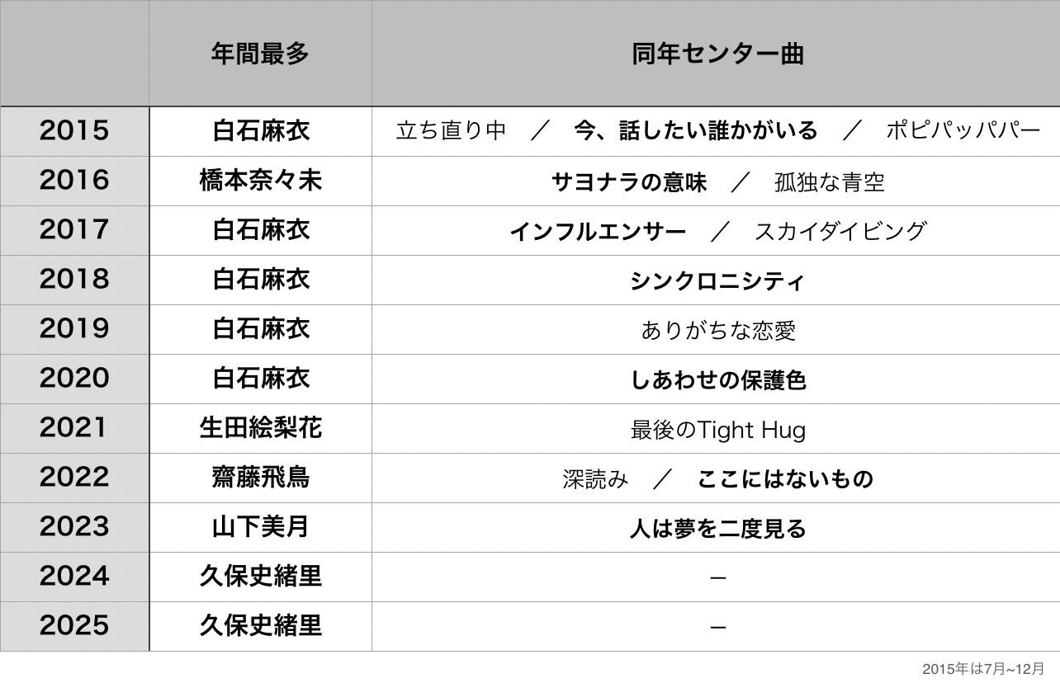1060x683 pixels.
Task: Select the song ありがちな恋愛
Action: 717,330
